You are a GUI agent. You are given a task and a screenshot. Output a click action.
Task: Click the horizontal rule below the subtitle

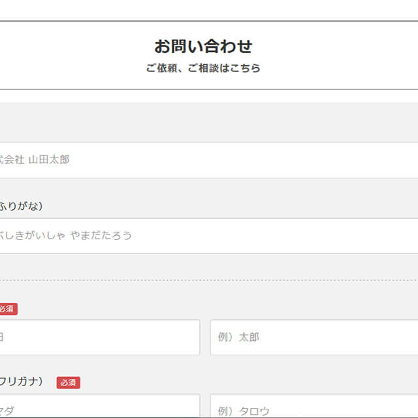point(209,89)
